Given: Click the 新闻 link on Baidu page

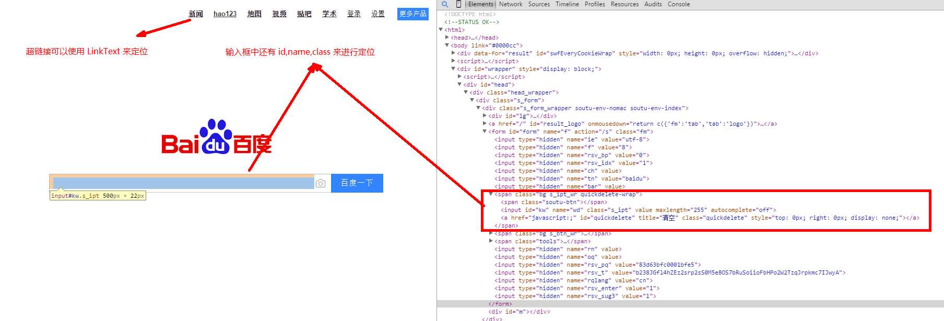Looking at the screenshot, I should coord(196,14).
